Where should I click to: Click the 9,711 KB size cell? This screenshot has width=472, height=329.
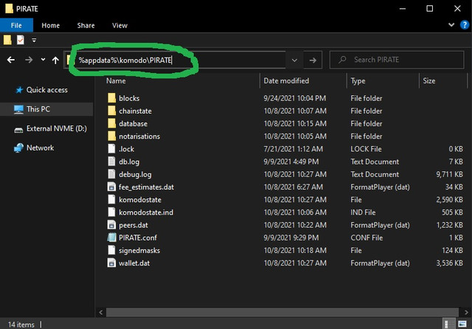(x=449, y=174)
